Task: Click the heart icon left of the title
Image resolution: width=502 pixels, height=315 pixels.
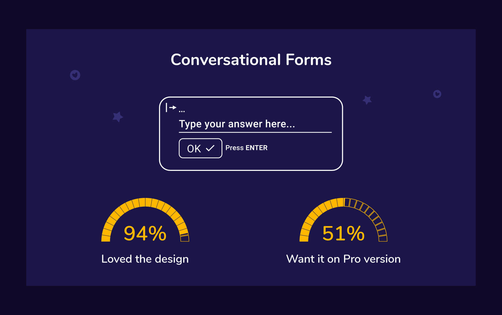Action: [75, 75]
